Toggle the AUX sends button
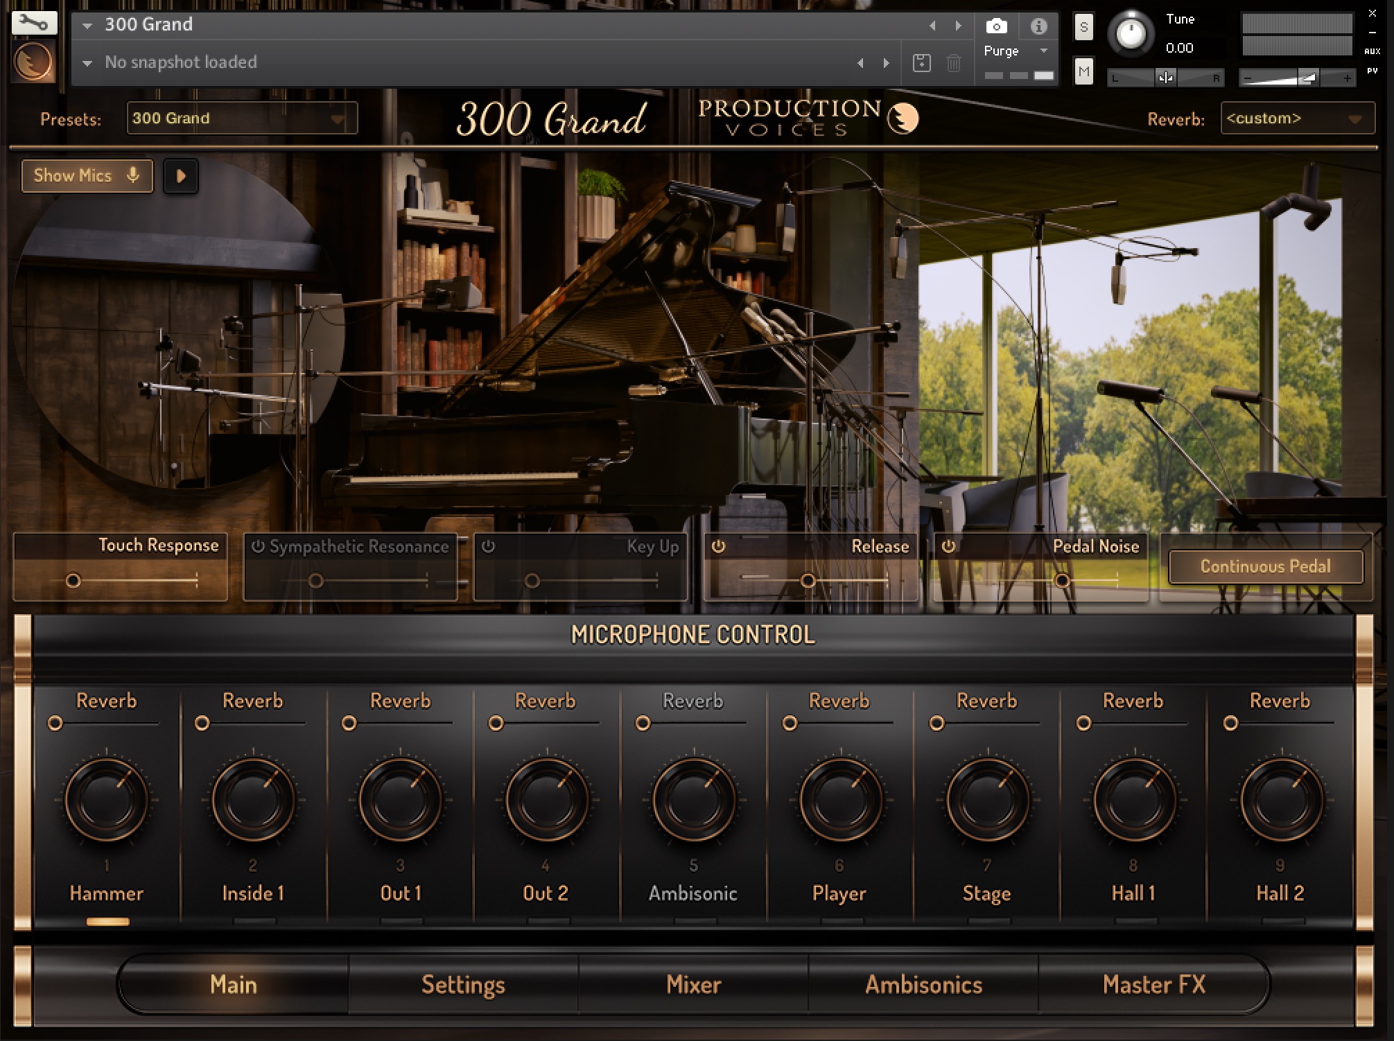Viewport: 1394px width, 1041px height. [x=1372, y=51]
